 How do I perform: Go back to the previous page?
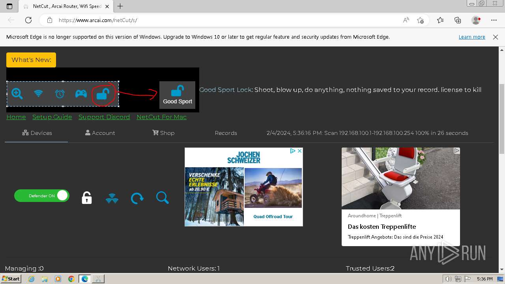pyautogui.click(x=11, y=20)
